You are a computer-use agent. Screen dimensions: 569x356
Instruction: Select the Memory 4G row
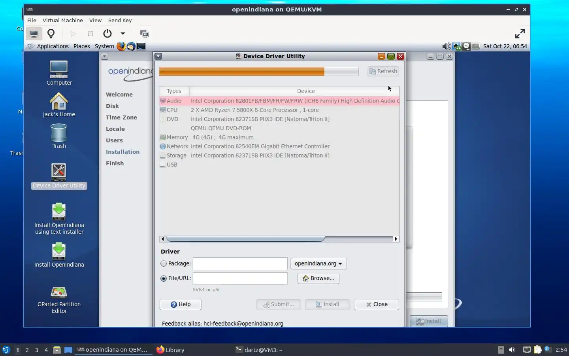pos(279,137)
